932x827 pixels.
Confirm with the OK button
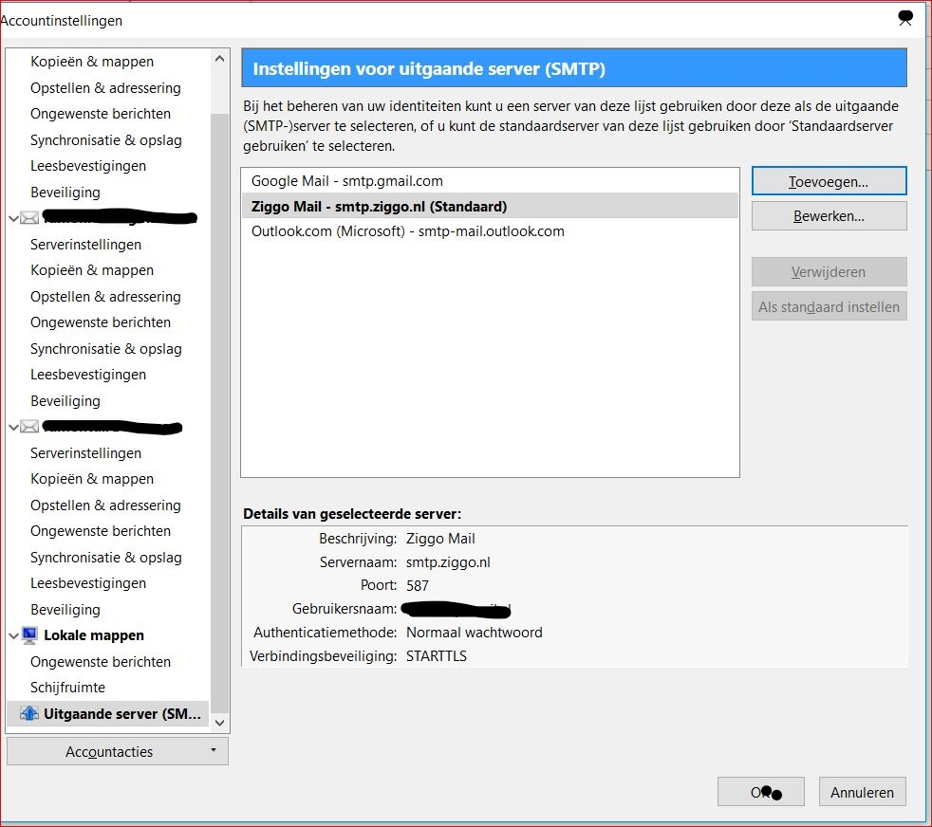click(761, 792)
